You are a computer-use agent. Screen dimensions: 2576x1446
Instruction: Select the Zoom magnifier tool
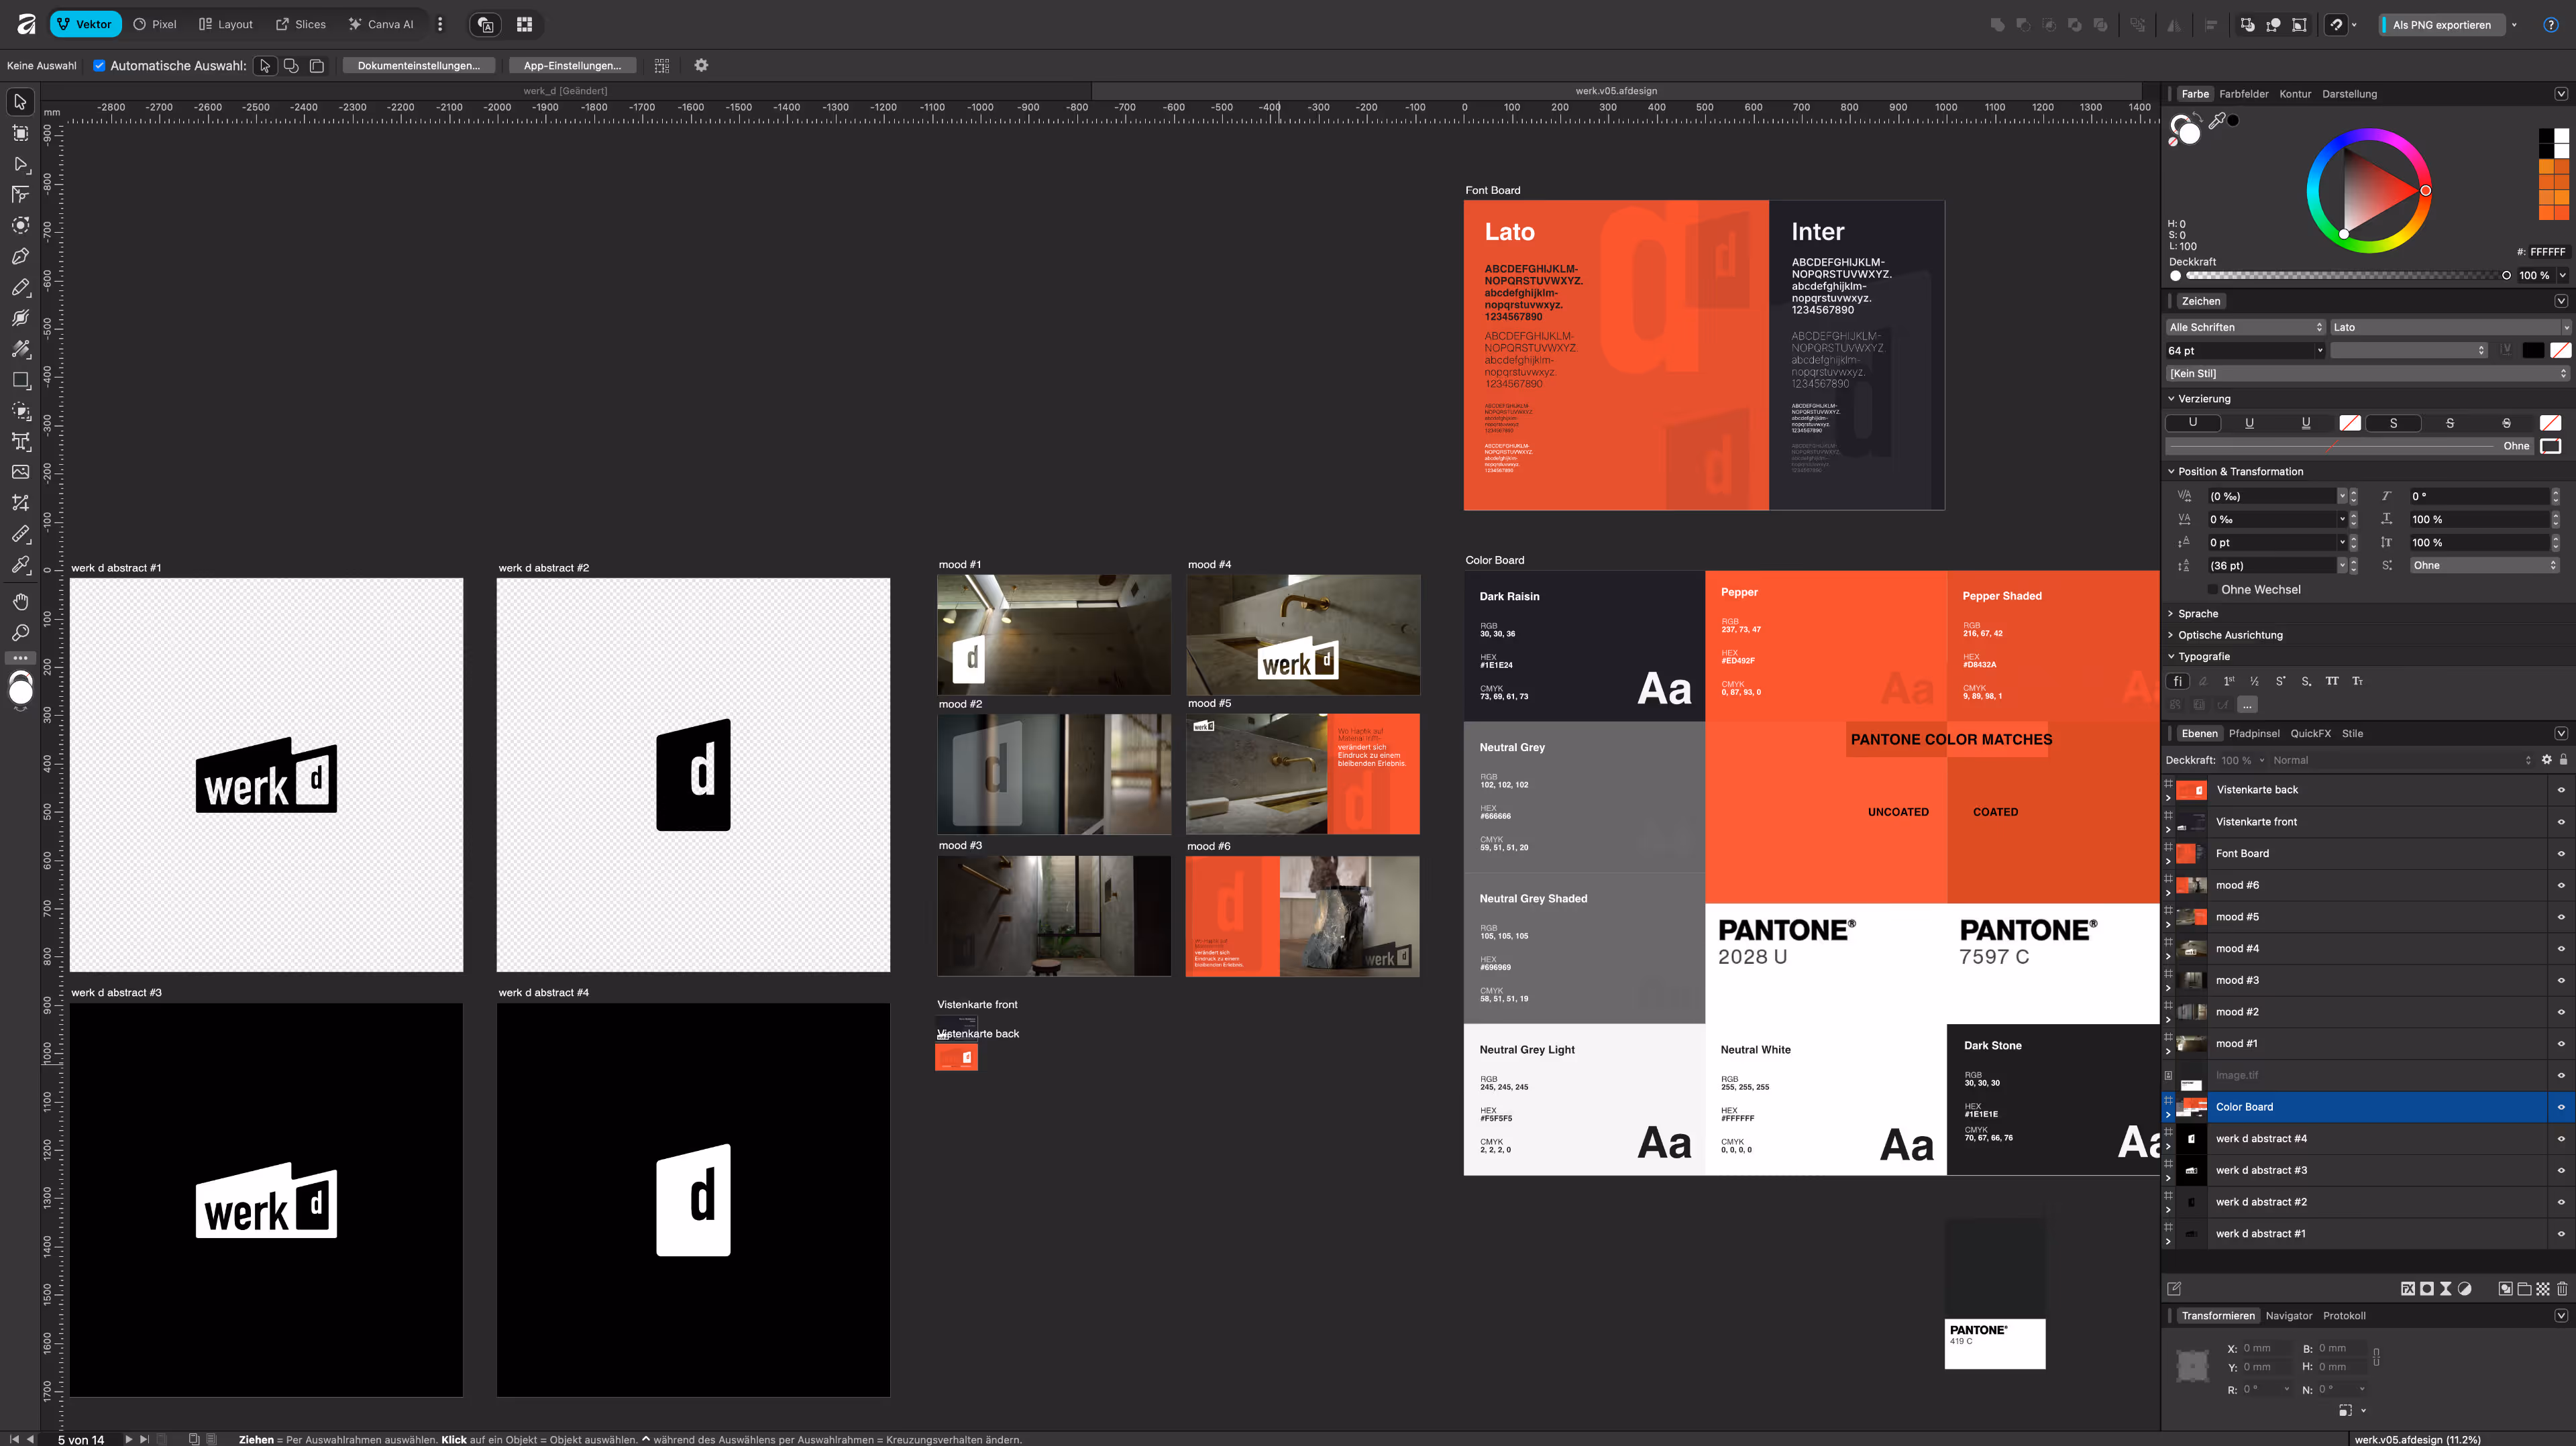(x=20, y=633)
